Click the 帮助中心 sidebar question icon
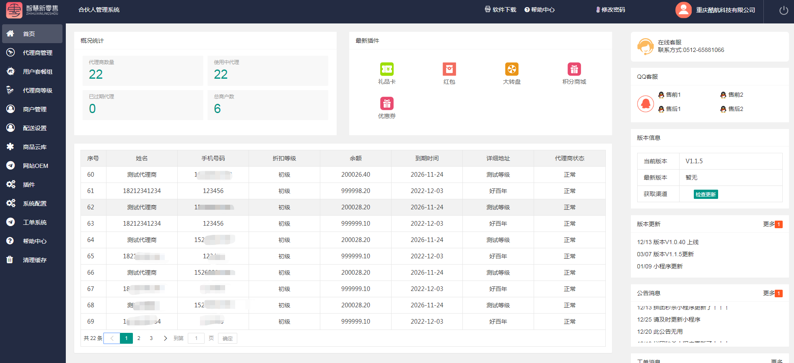Screen dimensions: 794x363 pyautogui.click(x=10, y=241)
